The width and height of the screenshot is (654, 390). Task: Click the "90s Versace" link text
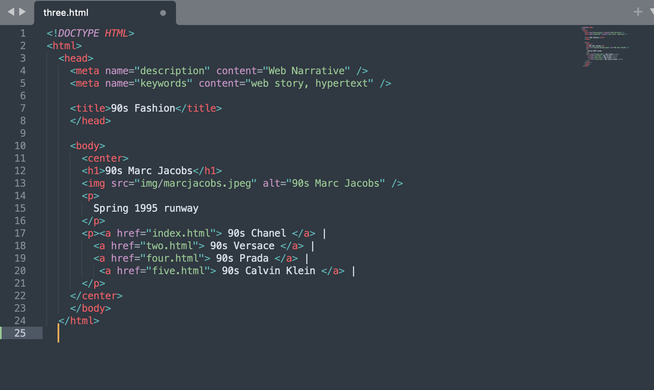[x=242, y=246]
